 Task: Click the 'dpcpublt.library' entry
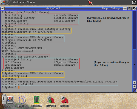(16, 23)
